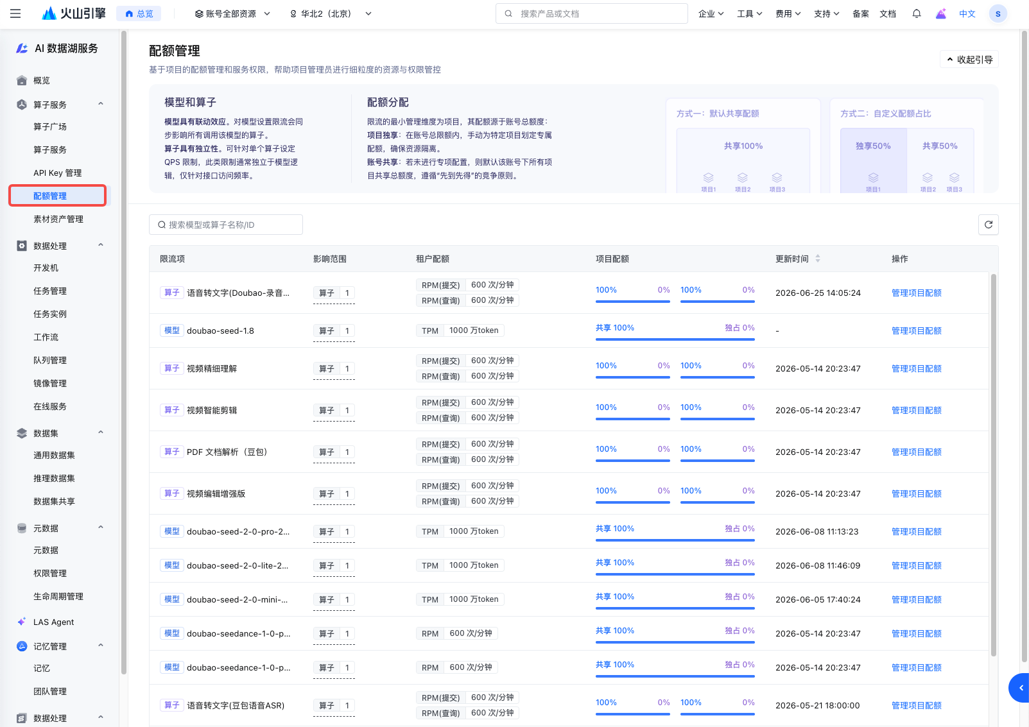Open the 华北2（北京） region dropdown
The width and height of the screenshot is (1029, 727).
tap(331, 13)
